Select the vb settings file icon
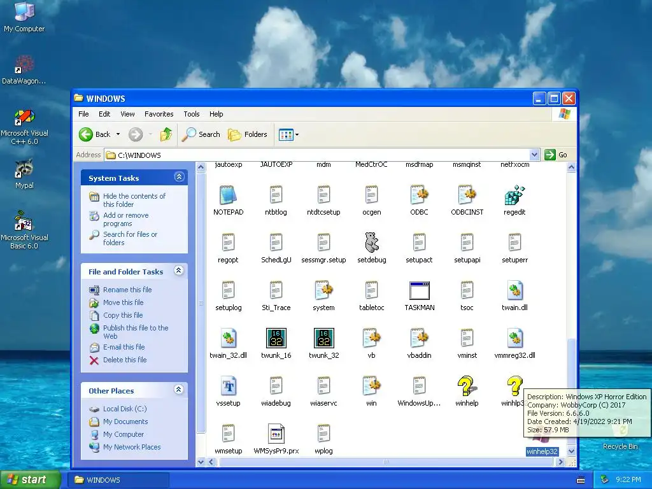 pyautogui.click(x=371, y=337)
